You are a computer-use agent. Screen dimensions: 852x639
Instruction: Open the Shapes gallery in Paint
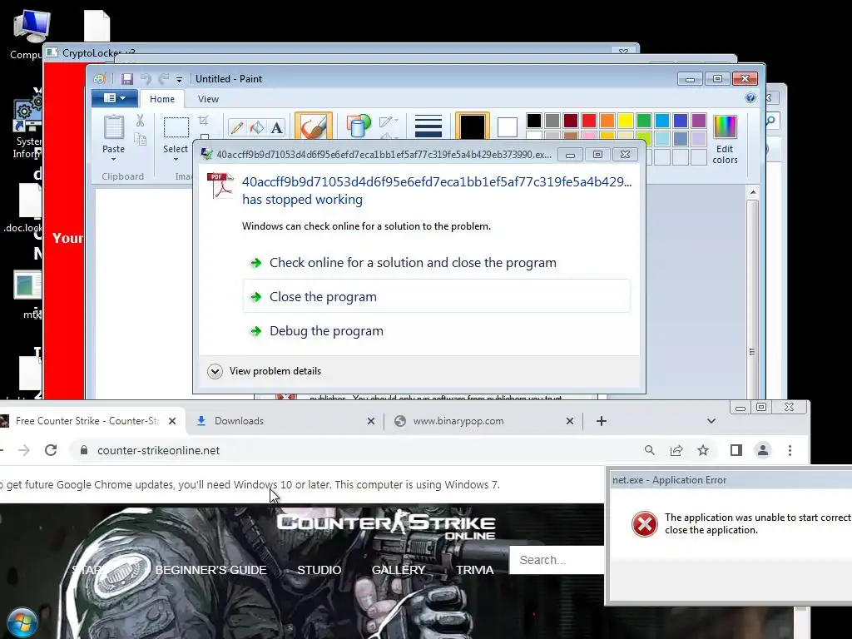[358, 126]
